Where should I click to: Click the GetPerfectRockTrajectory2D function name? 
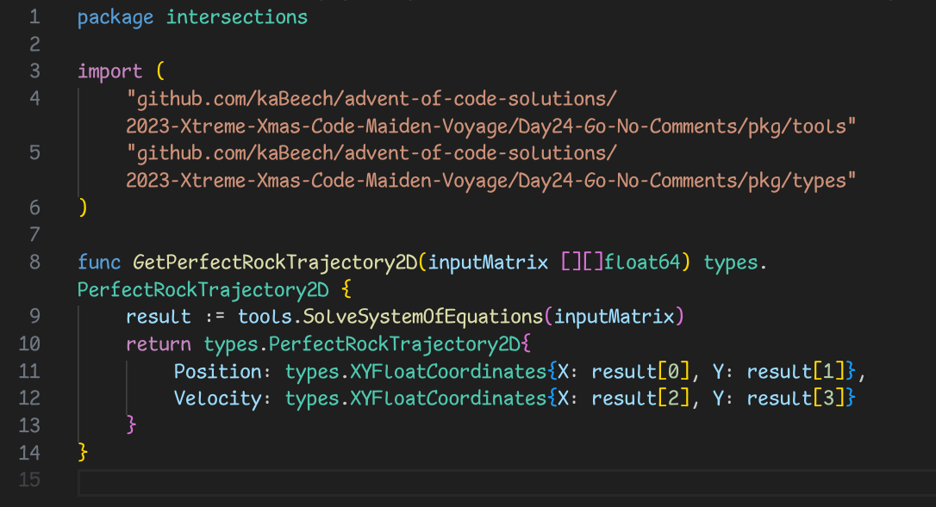tap(275, 262)
